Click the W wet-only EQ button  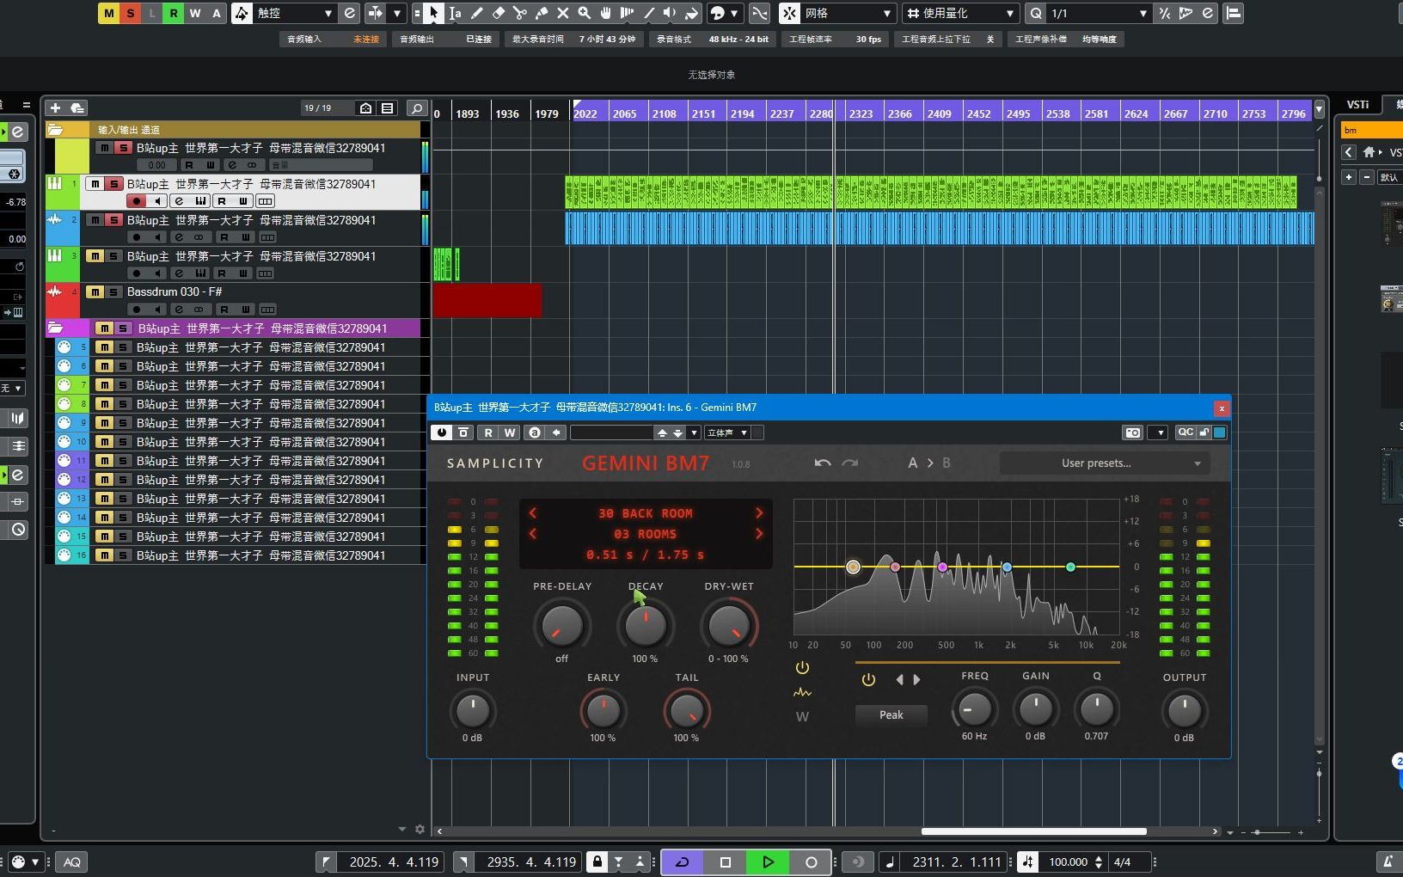[802, 717]
